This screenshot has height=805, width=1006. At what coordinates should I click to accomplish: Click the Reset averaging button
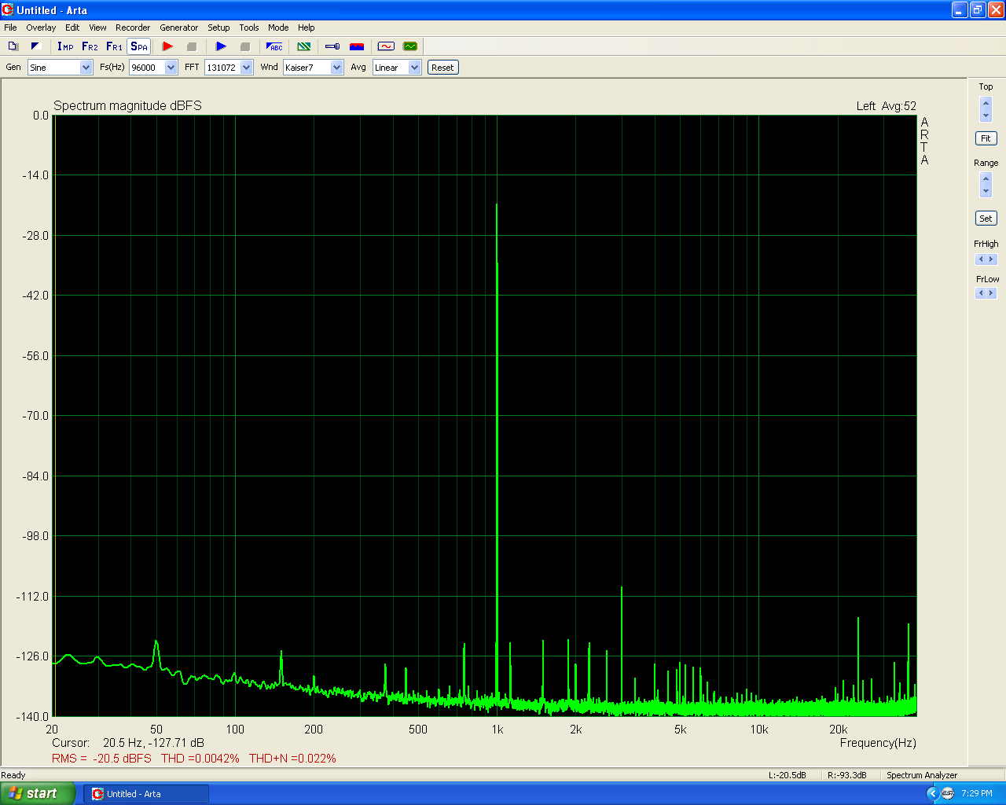click(442, 68)
